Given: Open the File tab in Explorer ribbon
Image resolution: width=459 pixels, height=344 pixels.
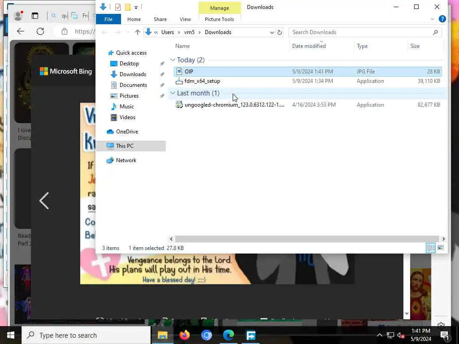Looking at the screenshot, I should [108, 19].
